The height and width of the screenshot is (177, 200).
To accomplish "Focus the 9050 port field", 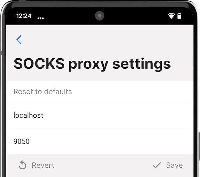I will tap(100, 141).
